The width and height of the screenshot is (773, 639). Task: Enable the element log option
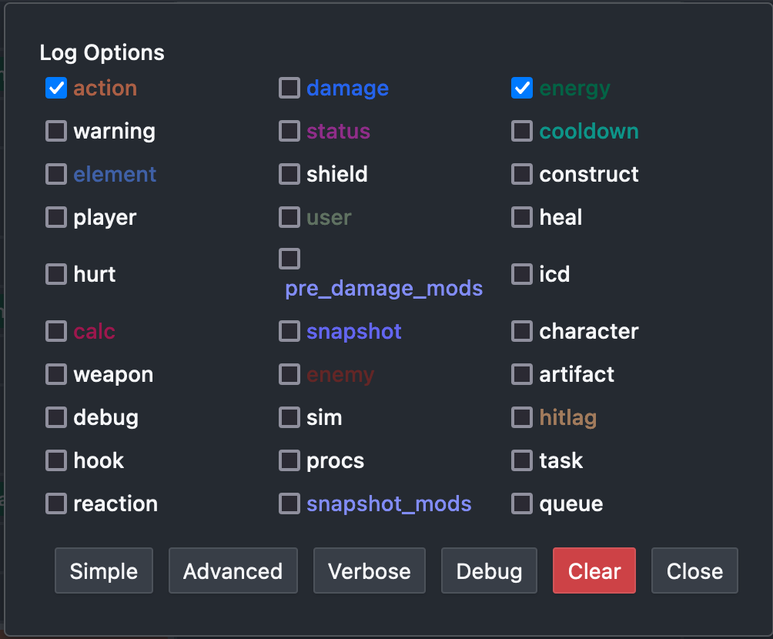pyautogui.click(x=55, y=174)
